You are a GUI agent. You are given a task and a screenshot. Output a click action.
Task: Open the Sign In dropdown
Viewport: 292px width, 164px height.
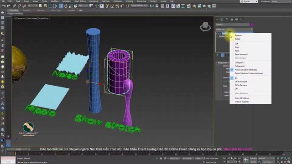tap(249, 1)
